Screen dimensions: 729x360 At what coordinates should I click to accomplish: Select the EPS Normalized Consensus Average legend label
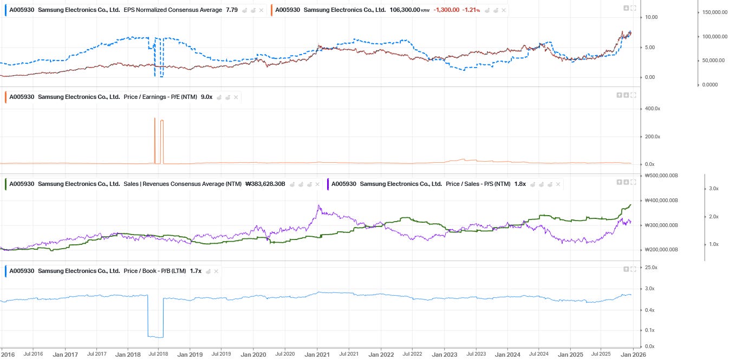click(173, 10)
